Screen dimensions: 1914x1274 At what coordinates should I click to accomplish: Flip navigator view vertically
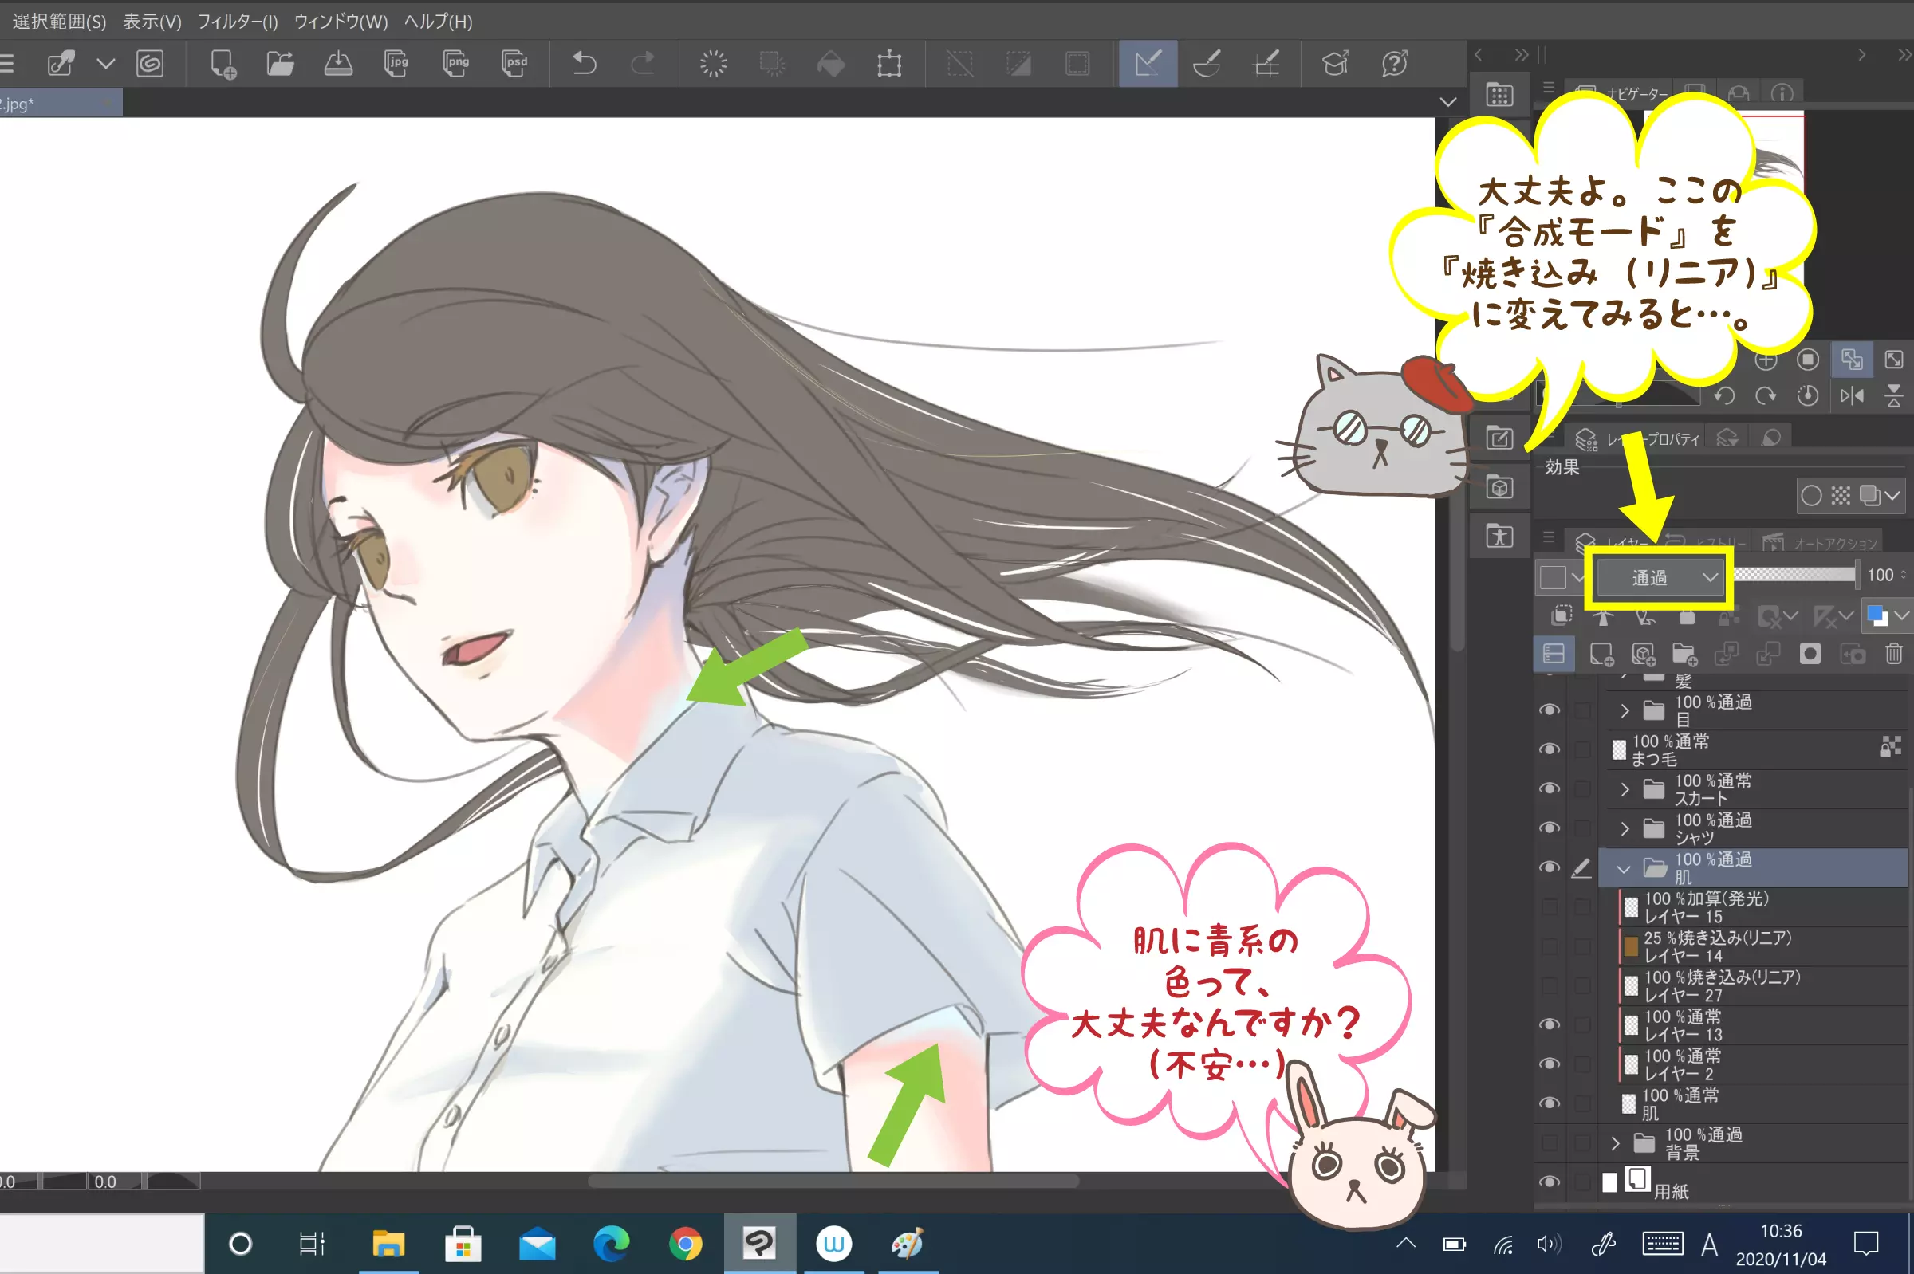click(x=1894, y=395)
